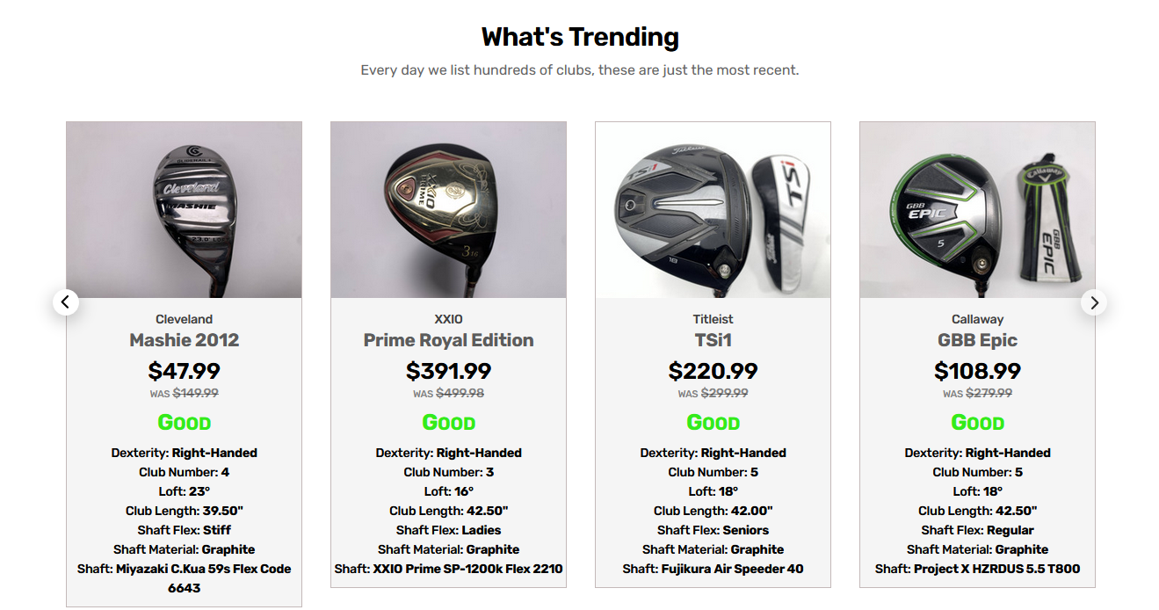This screenshot has width=1159, height=610.
Task: Click the Good condition badge on the TSi1
Action: tap(713, 422)
